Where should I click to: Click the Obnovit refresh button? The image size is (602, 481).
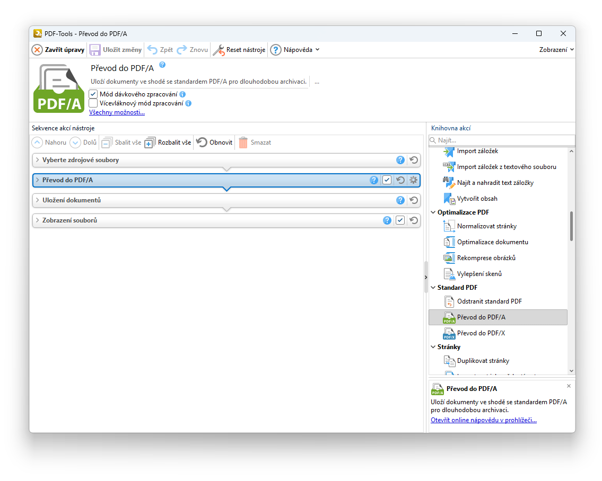[x=214, y=142]
